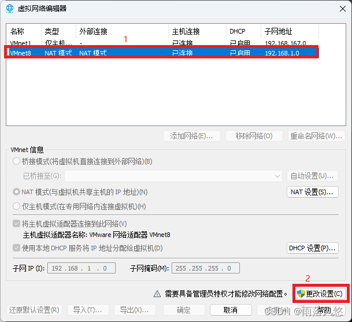
Task: Click the 添加网络(E) button
Action: (192, 136)
